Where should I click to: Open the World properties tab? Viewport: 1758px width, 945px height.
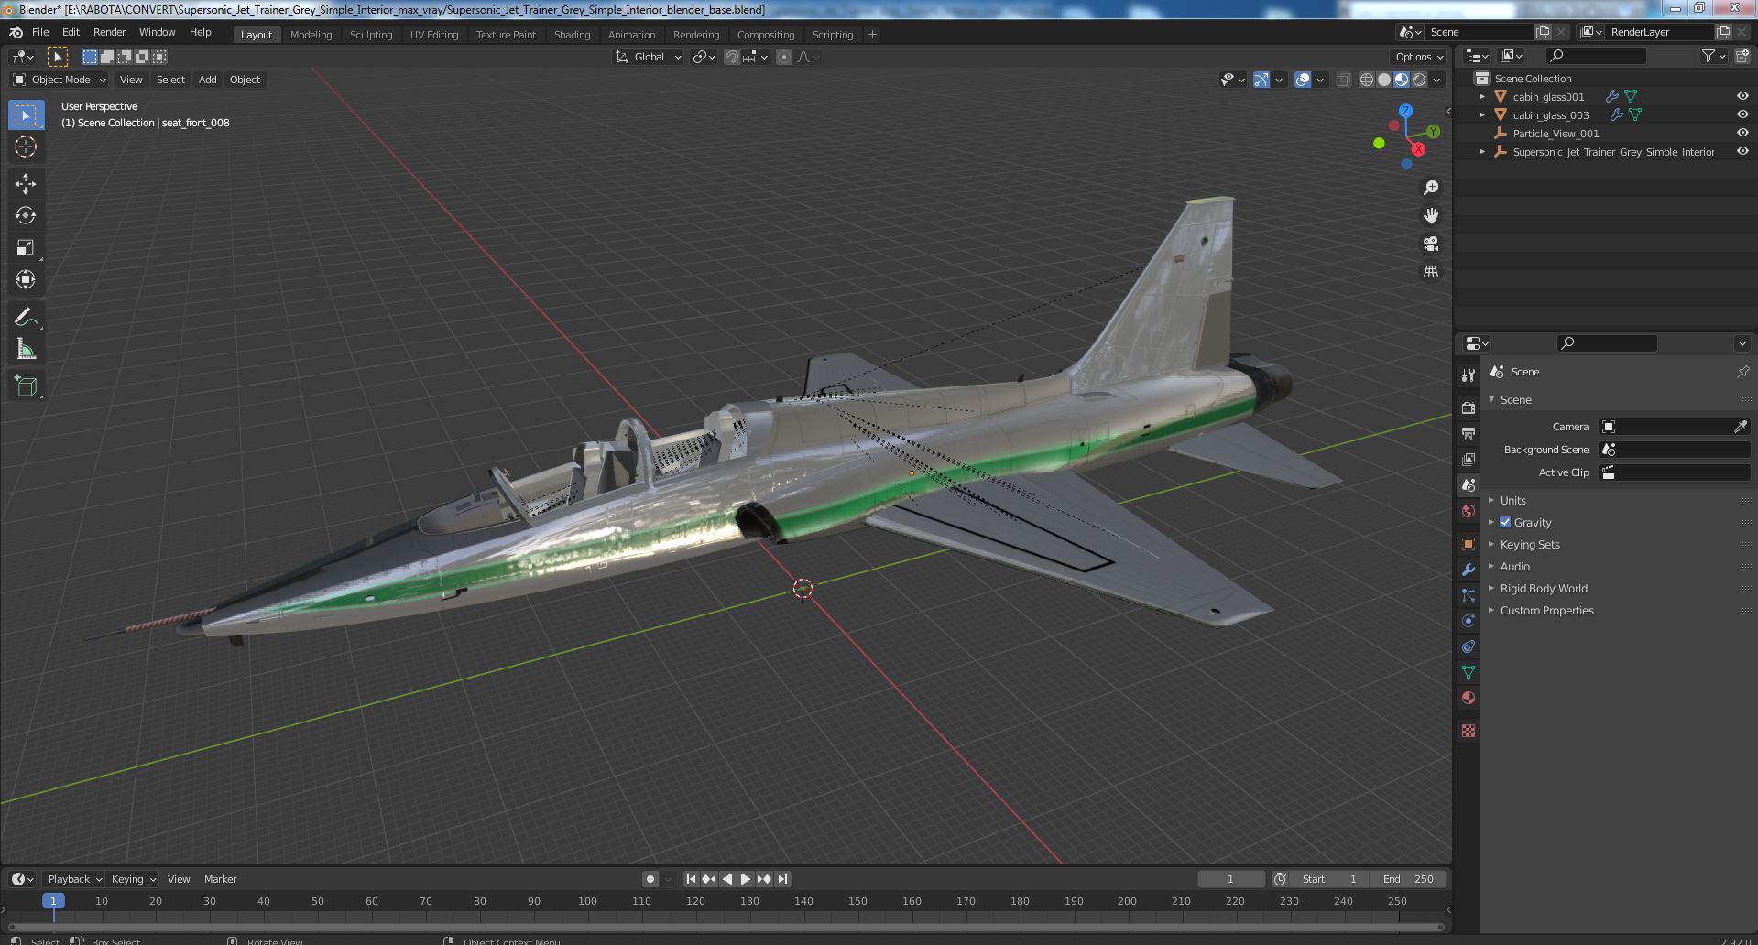click(1469, 511)
